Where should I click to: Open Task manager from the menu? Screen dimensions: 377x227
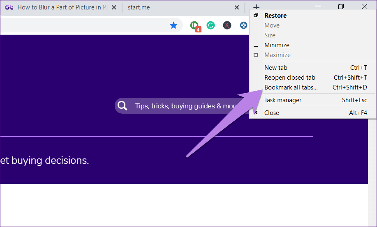pyautogui.click(x=283, y=100)
